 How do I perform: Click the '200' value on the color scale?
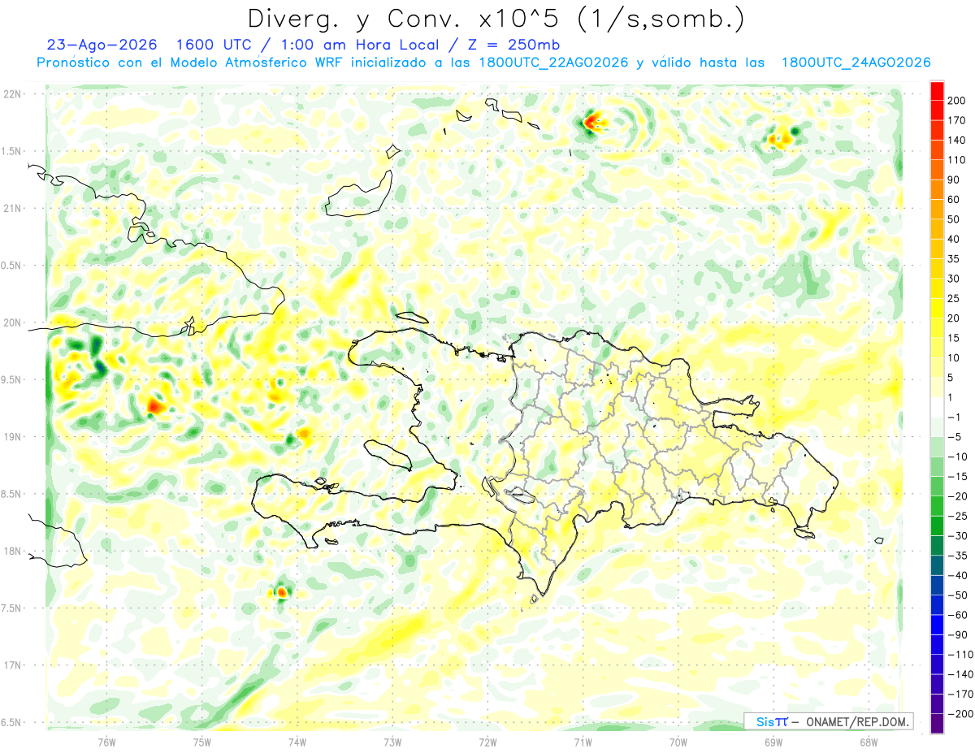pos(957,101)
